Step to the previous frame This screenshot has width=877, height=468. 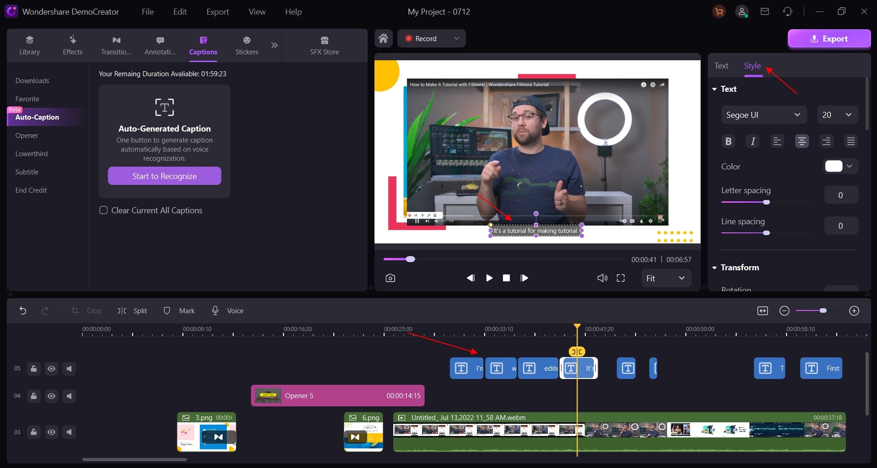(x=471, y=278)
